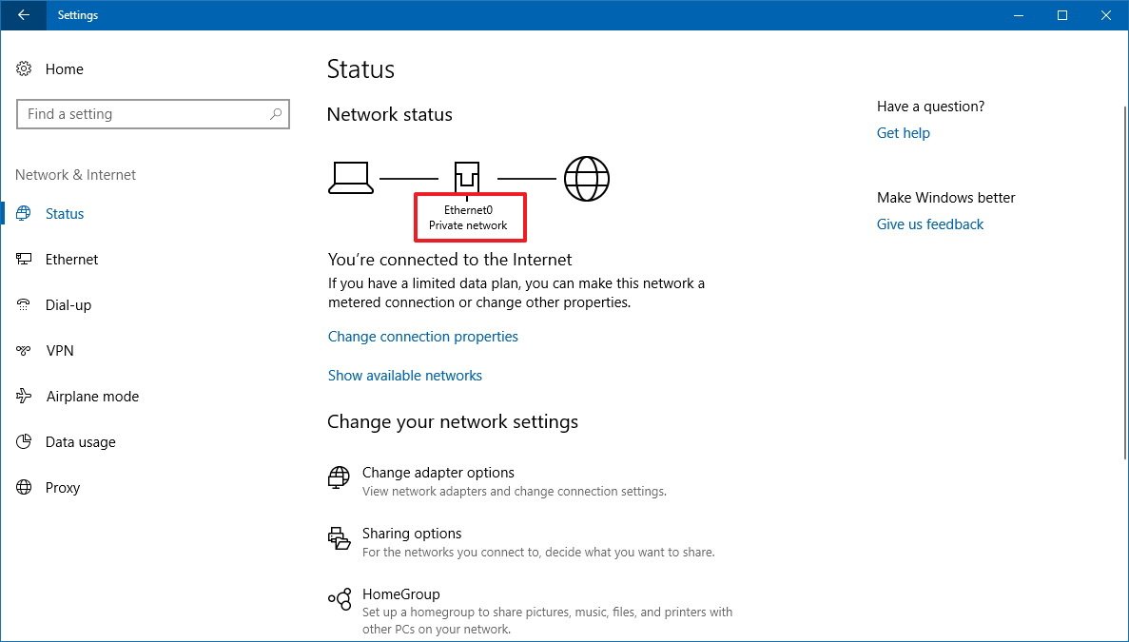Click the Give us feedback link
The height and width of the screenshot is (642, 1129).
pyautogui.click(x=930, y=224)
